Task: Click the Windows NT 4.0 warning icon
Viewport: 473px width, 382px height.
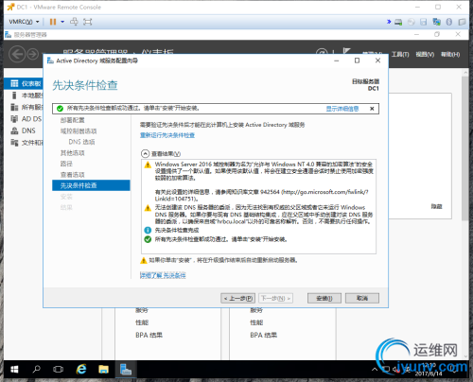Action: point(148,165)
